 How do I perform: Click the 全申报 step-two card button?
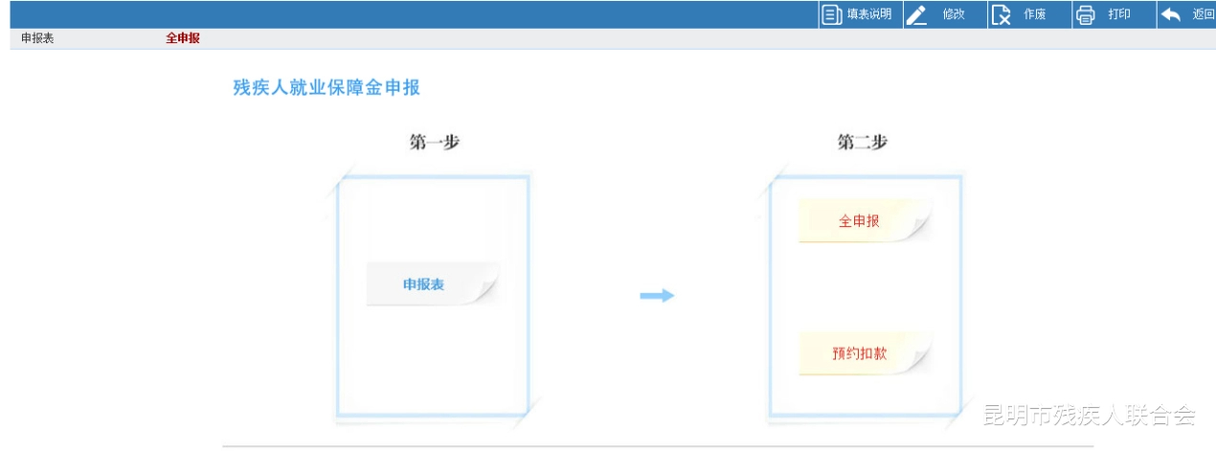pos(865,220)
